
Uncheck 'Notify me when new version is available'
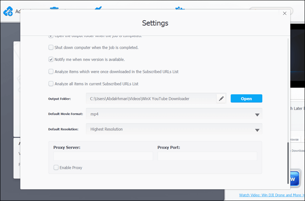click(51, 60)
